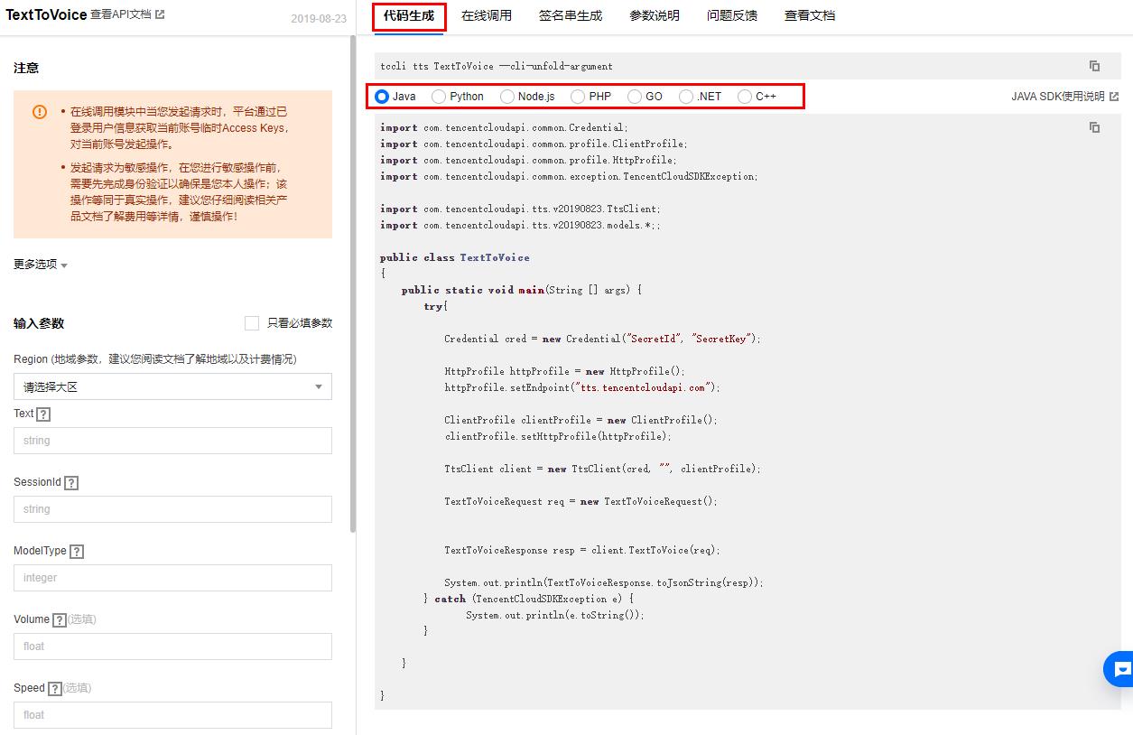Select the Python language radio
The width and height of the screenshot is (1133, 735).
point(439,96)
